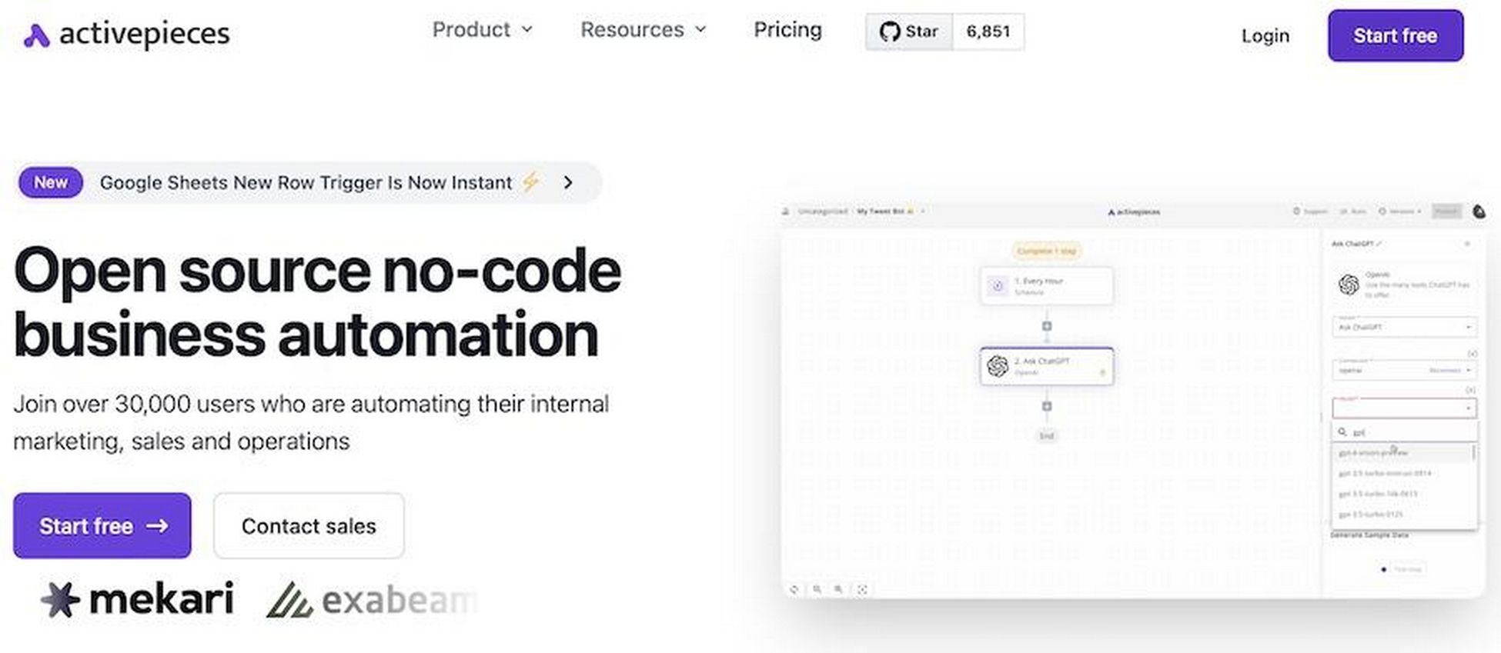Click the purple Start free header button

click(x=1396, y=35)
